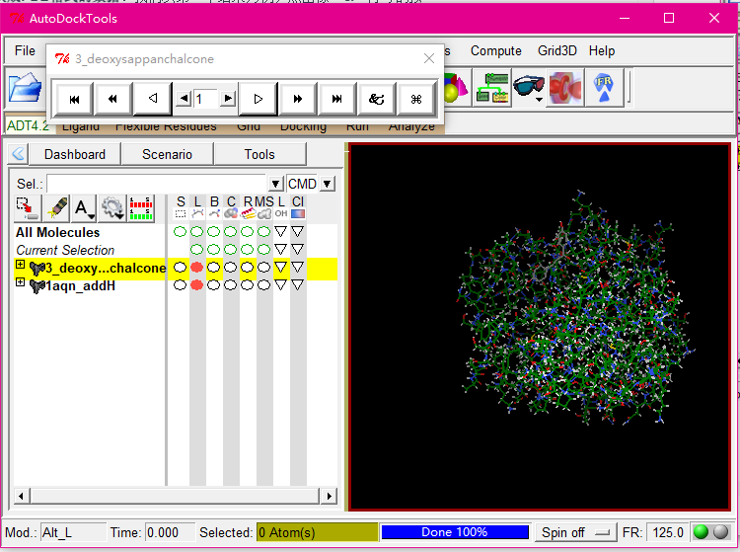Open the CMD dropdown arrow

click(x=328, y=184)
